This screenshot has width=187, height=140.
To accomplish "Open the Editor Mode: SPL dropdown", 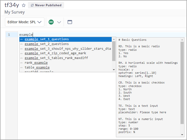I will point(25,22).
